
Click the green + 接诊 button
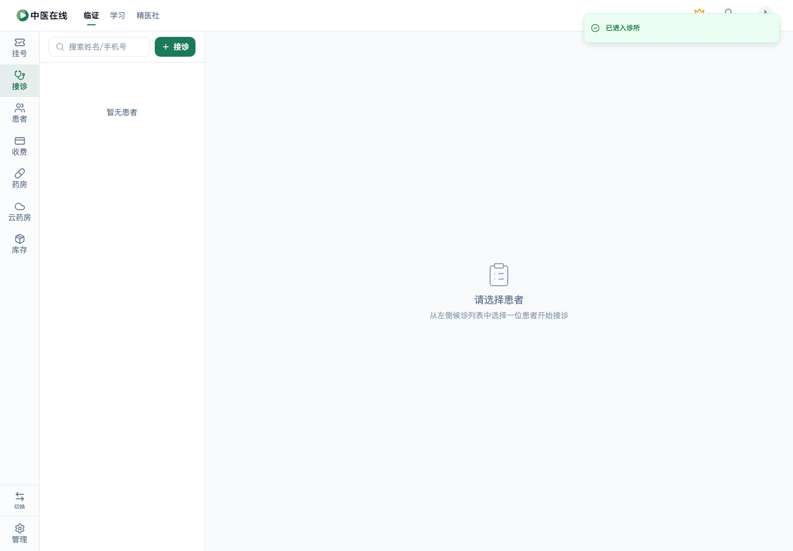(175, 47)
